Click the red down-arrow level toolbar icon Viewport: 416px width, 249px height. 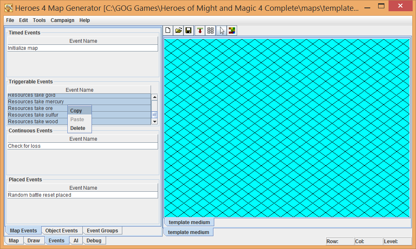[x=200, y=30]
